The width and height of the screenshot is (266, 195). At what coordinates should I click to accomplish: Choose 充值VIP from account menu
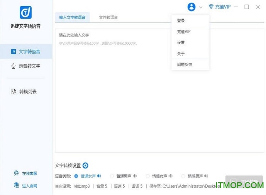tap(190, 32)
